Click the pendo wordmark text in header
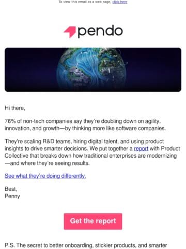 click(x=100, y=32)
